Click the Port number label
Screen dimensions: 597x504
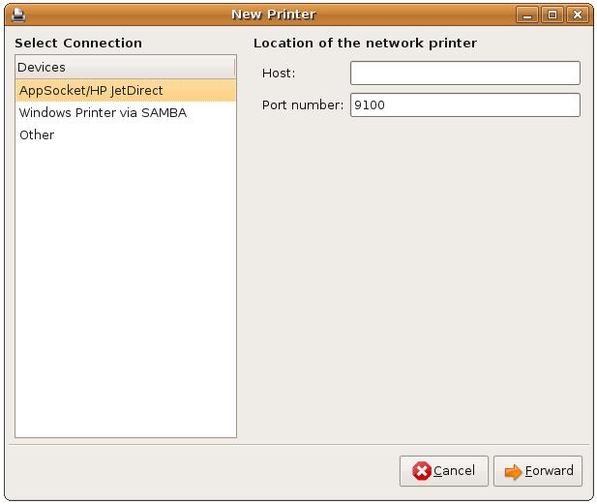coord(303,104)
